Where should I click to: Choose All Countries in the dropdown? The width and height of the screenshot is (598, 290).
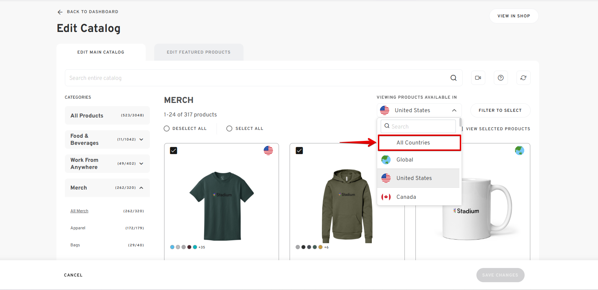click(413, 143)
